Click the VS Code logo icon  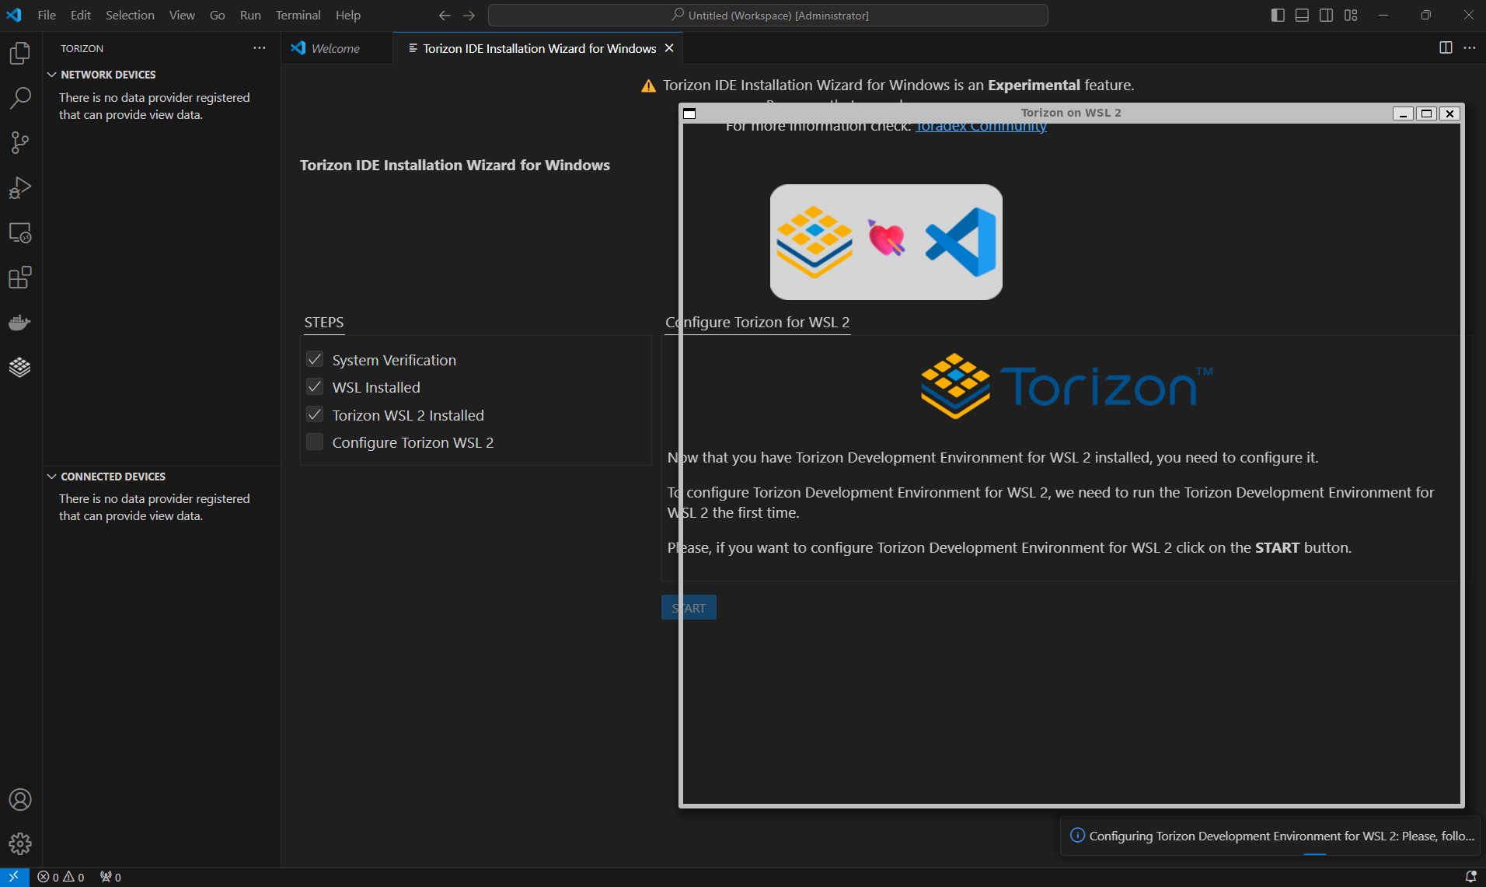tap(14, 16)
